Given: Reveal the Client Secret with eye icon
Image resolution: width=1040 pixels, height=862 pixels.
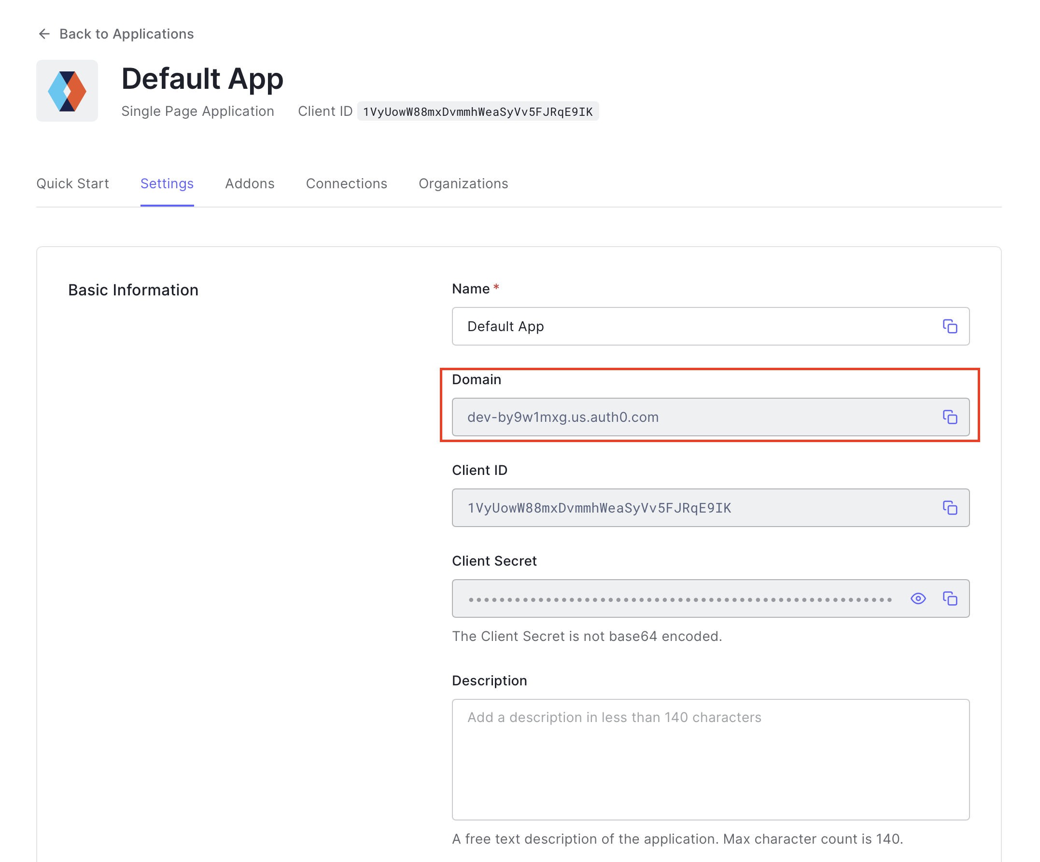Looking at the screenshot, I should click(918, 598).
